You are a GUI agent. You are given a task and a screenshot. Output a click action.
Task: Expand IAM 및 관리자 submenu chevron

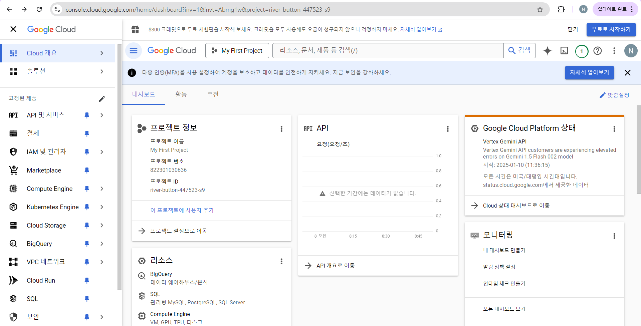(102, 152)
